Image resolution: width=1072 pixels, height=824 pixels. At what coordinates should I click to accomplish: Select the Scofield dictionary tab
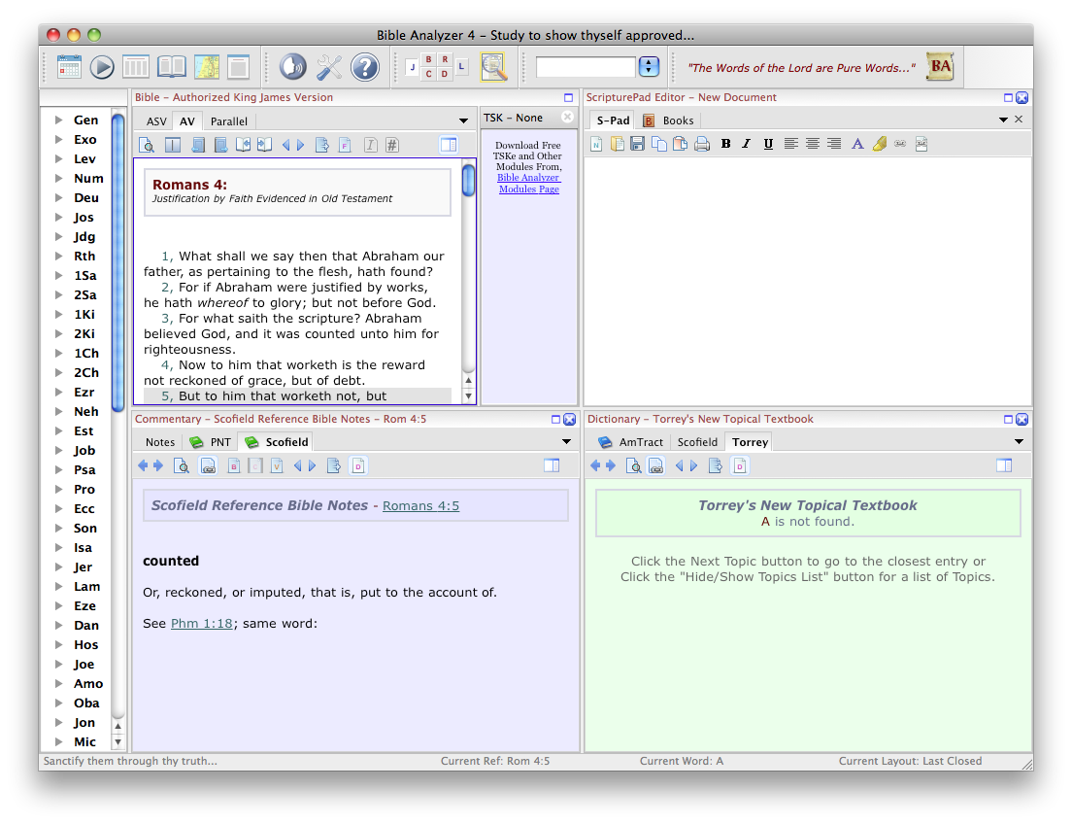pyautogui.click(x=697, y=442)
